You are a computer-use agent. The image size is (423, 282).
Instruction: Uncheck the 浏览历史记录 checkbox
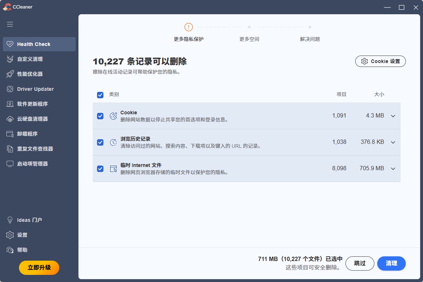coord(100,142)
